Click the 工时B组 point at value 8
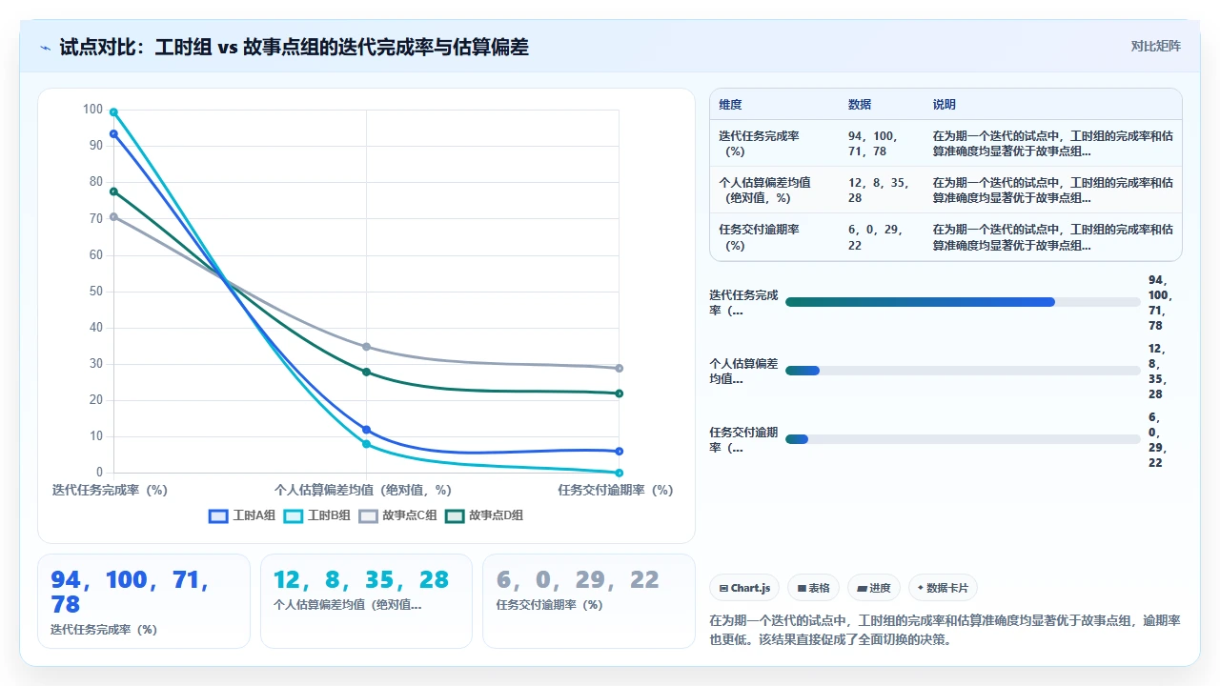This screenshot has width=1220, height=686. 366,444
